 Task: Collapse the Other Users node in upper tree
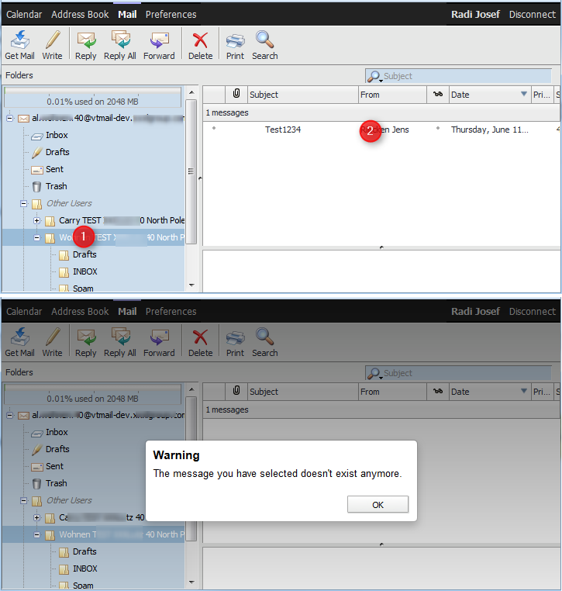[24, 204]
